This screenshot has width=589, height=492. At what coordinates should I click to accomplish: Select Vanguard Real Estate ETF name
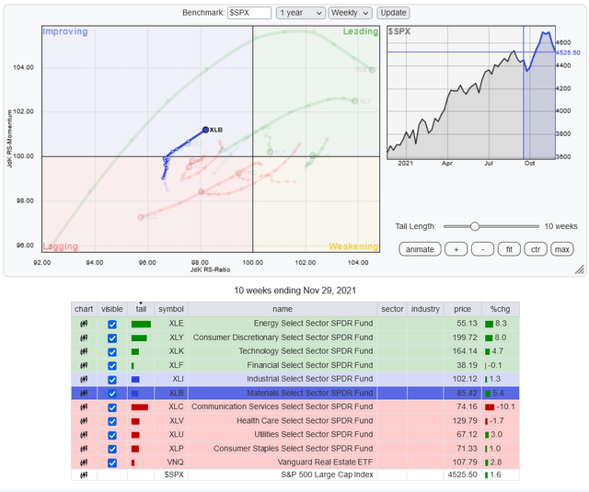pyautogui.click(x=325, y=463)
